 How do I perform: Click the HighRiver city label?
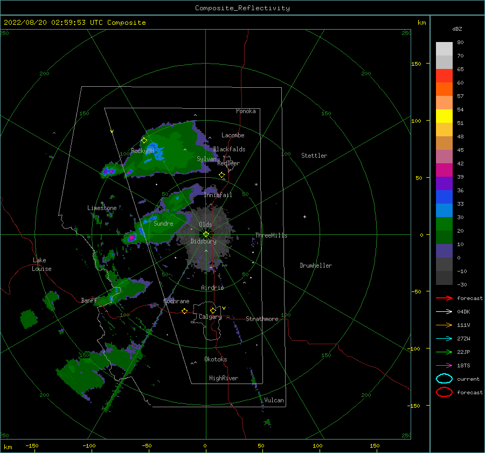tap(224, 378)
